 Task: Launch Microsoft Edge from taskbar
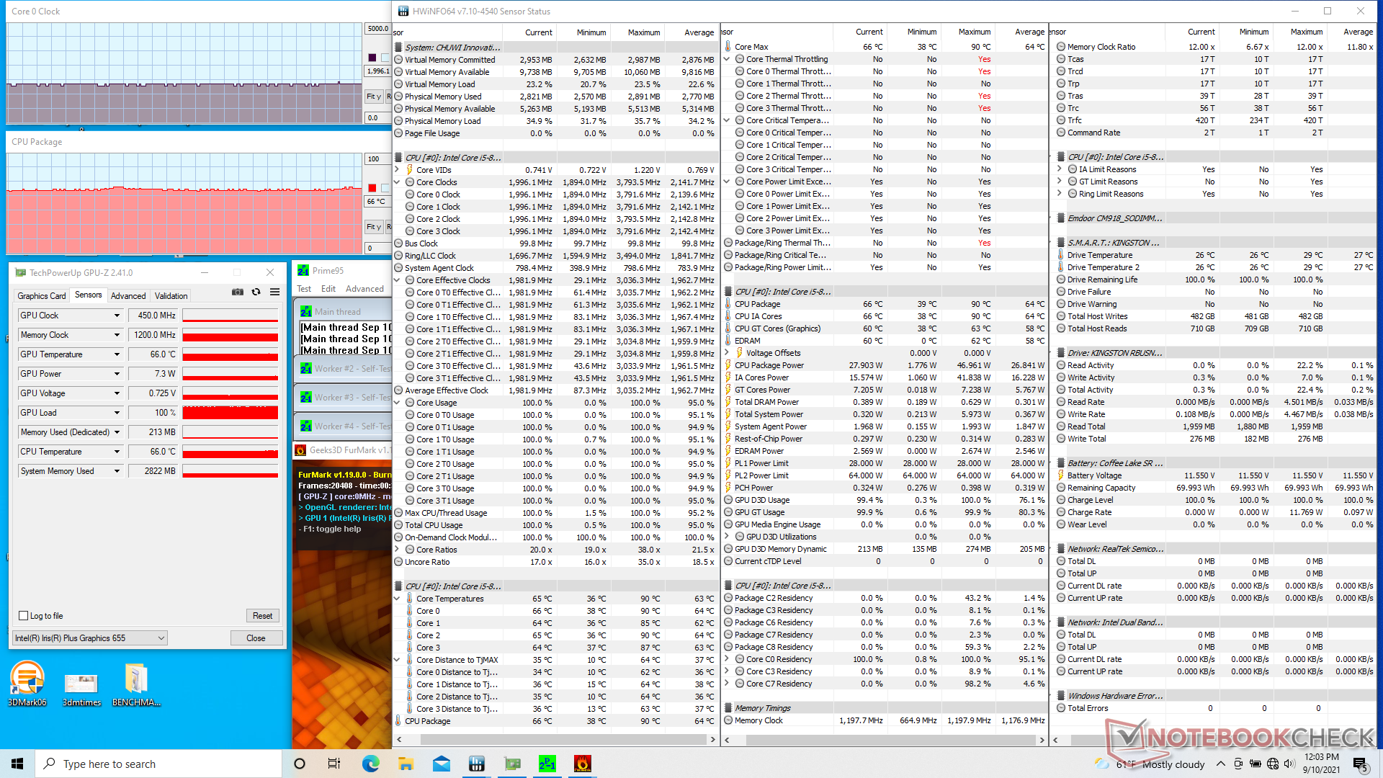click(x=370, y=764)
